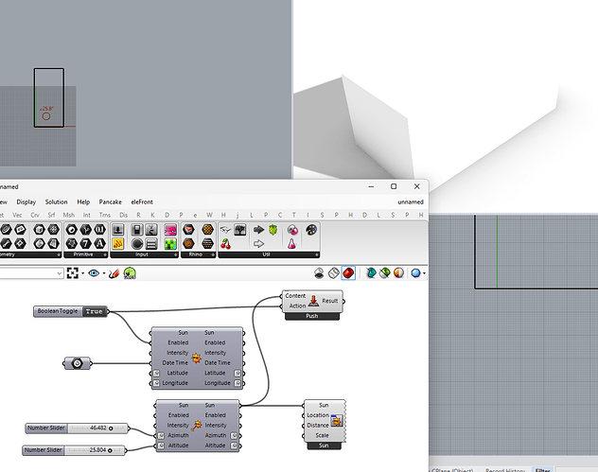Open the blue sphere preview dropdown arrow
The image size is (598, 472).
[x=425, y=273]
